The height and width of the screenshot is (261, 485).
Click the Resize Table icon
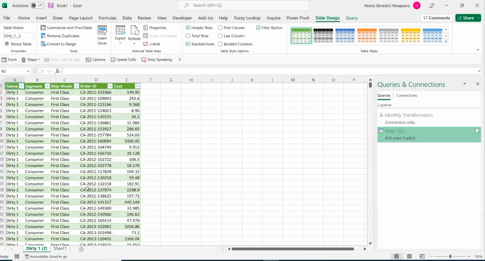point(7,44)
